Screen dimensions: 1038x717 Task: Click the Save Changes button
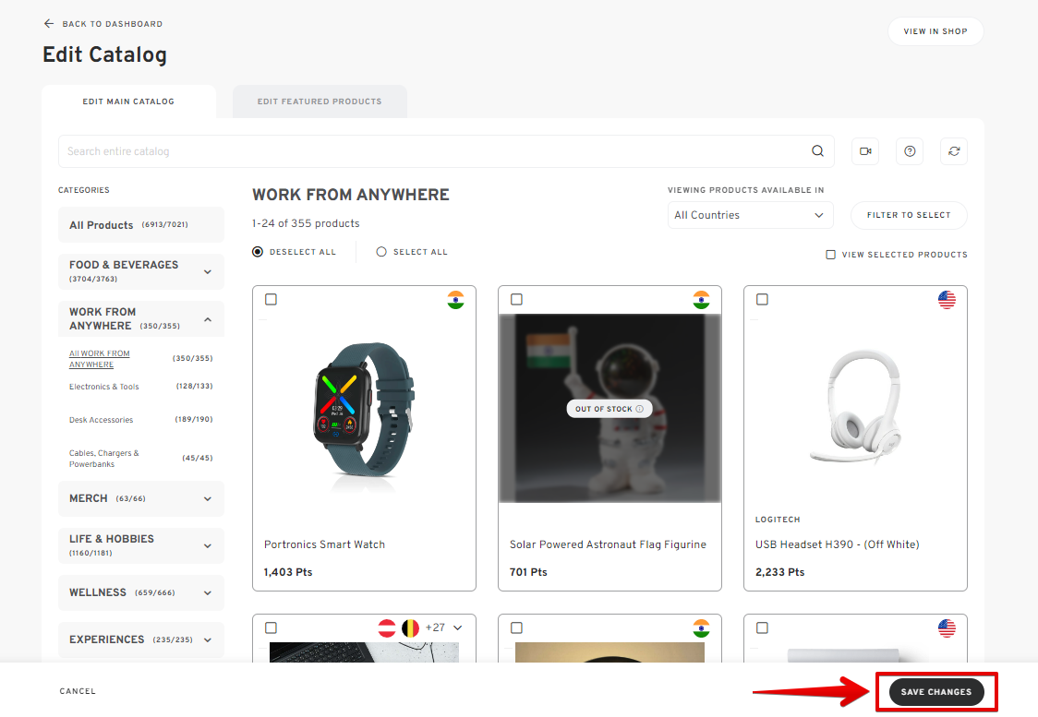pyautogui.click(x=936, y=692)
